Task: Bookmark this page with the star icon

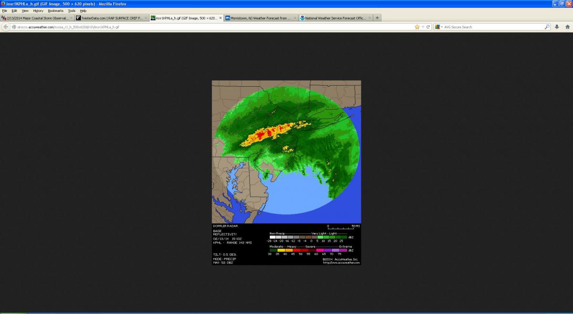Action: click(x=417, y=27)
